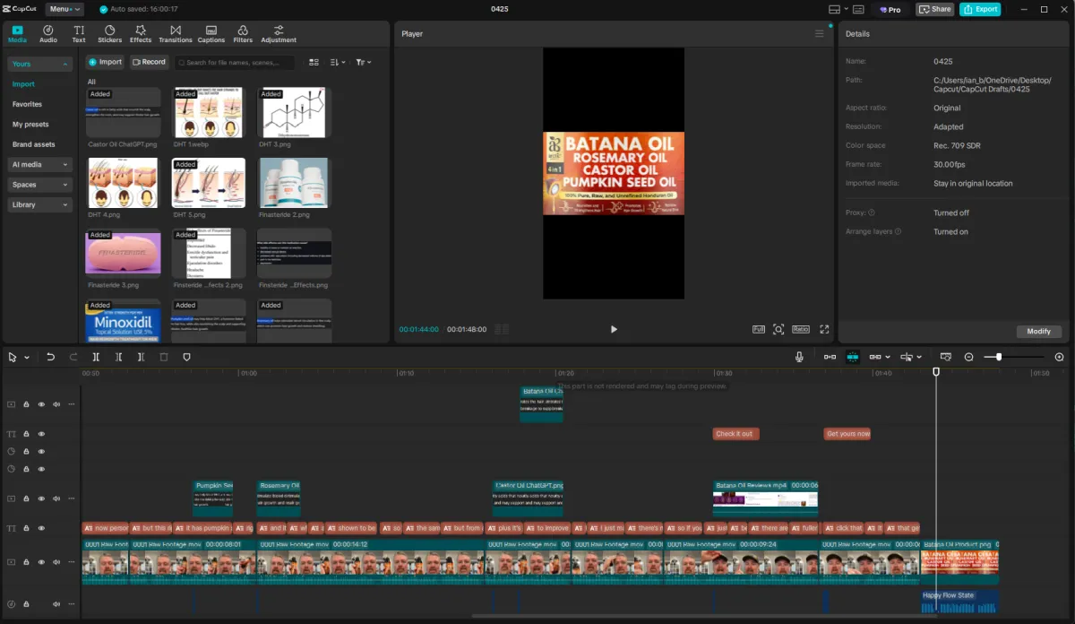1075x624 pixels.
Task: Switch to the Media tab
Action: (17, 34)
